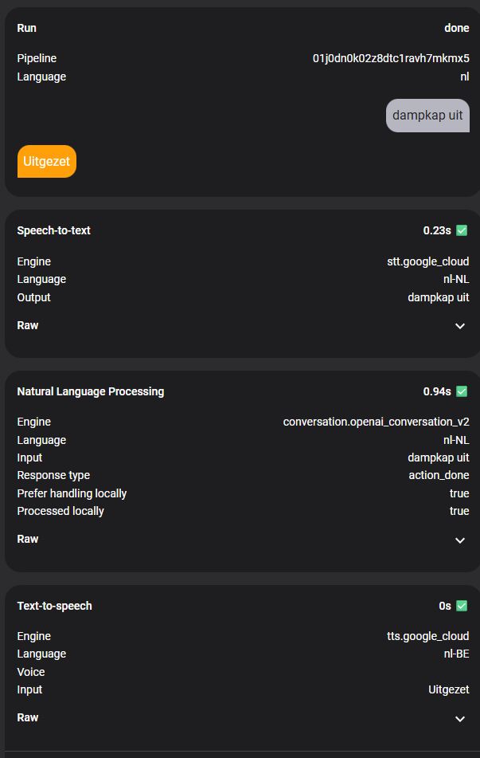The width and height of the screenshot is (480, 758).
Task: Click the 'dampkap uit' user message bubble
Action: tap(427, 116)
